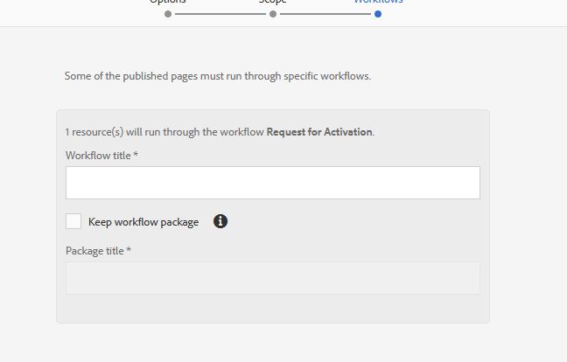Click the disabled Package title field
The width and height of the screenshot is (567, 362).
coord(272,278)
